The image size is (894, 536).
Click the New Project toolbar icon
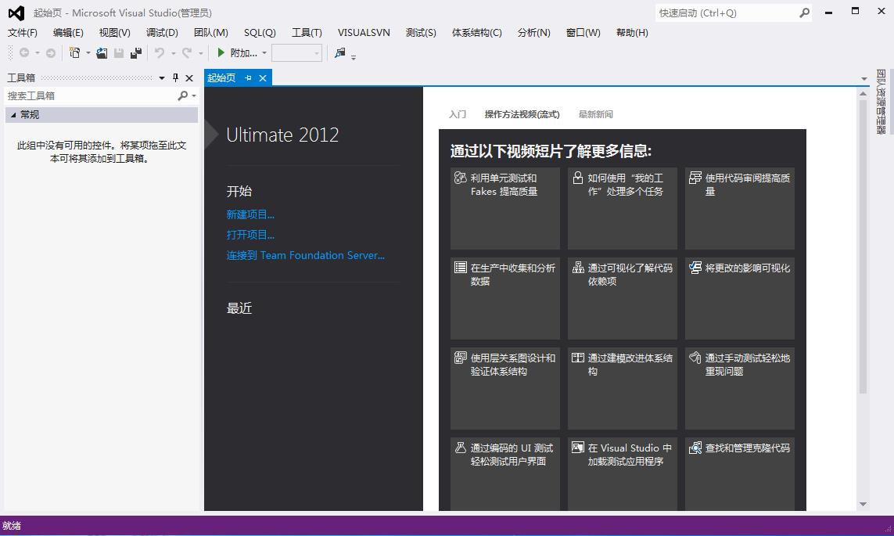74,53
